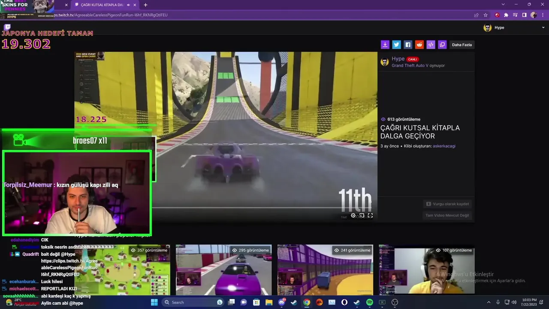Share the clip on Twitter
The image size is (549, 309).
click(396, 45)
